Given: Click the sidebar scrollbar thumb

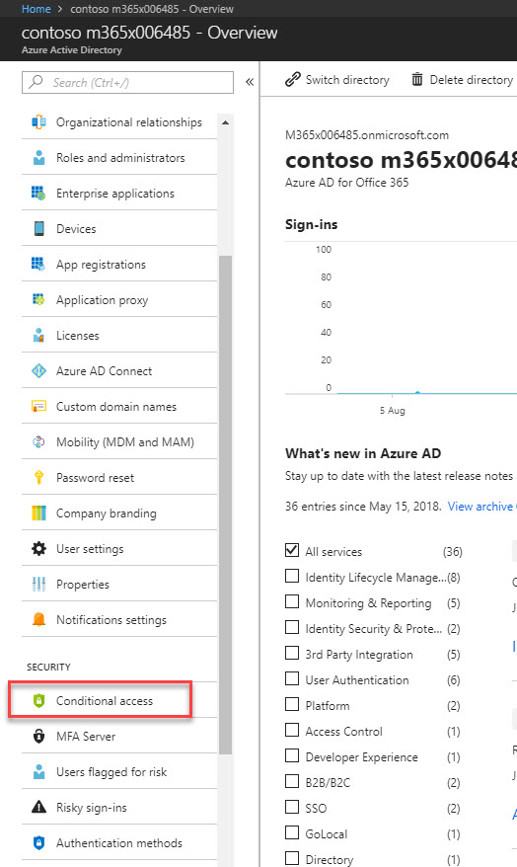Looking at the screenshot, I should coord(225,505).
